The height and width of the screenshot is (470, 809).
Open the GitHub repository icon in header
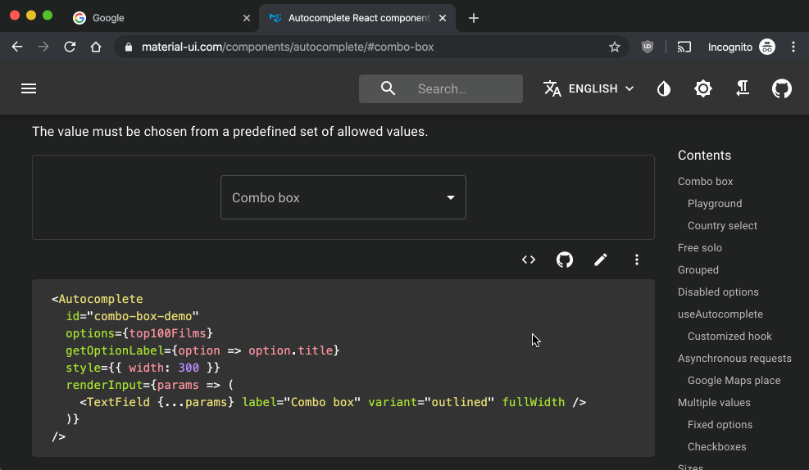[782, 88]
